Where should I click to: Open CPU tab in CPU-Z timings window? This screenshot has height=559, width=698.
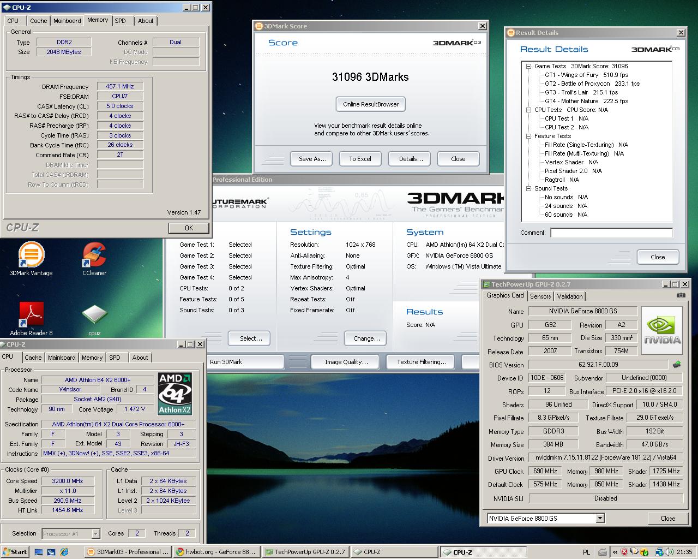[13, 21]
